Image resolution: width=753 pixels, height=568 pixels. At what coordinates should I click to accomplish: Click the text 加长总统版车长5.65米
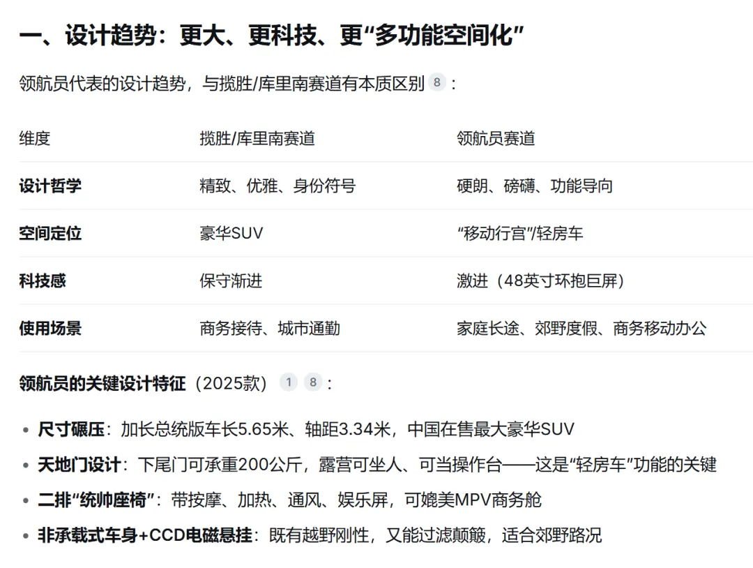204,429
